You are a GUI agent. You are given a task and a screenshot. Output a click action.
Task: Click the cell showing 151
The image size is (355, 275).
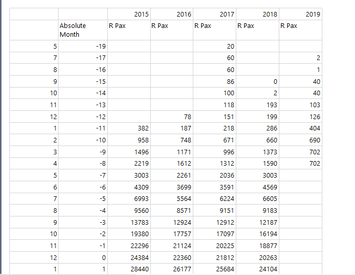coord(215,117)
